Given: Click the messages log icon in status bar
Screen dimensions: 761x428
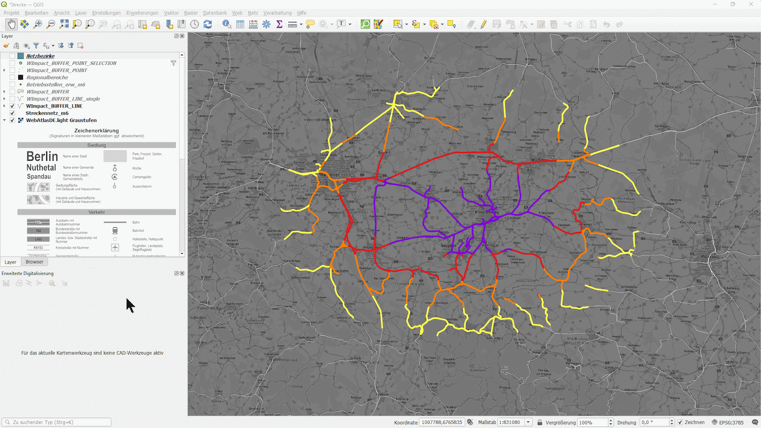Looking at the screenshot, I should click(755, 422).
